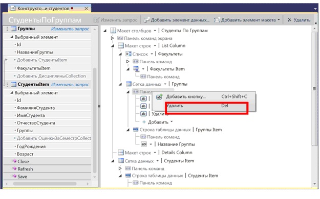Click the Добавить элемент макета toolbar icon
Image resolution: width=320 pixels, height=199 pixels.
[217, 20]
